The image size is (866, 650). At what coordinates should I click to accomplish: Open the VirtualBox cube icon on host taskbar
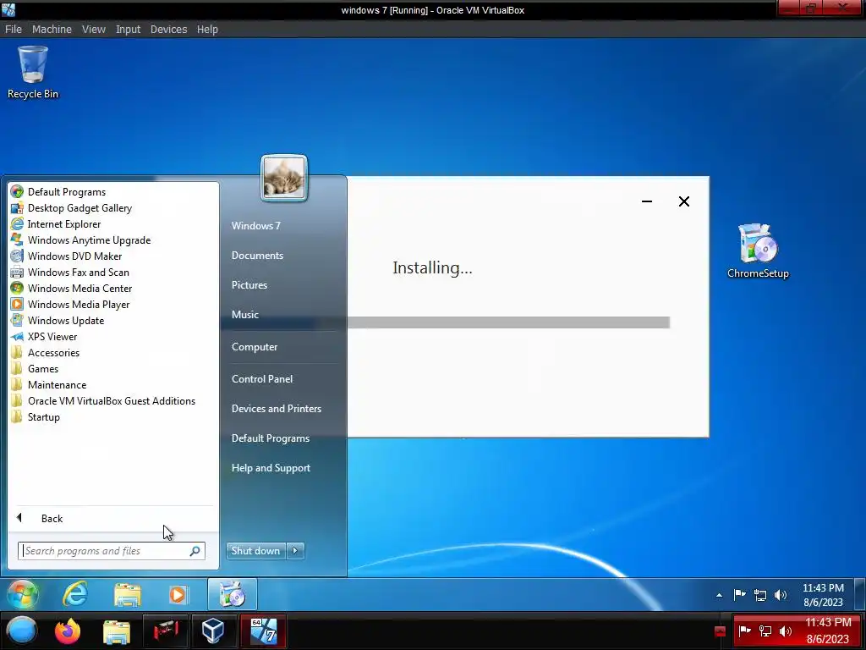[212, 631]
